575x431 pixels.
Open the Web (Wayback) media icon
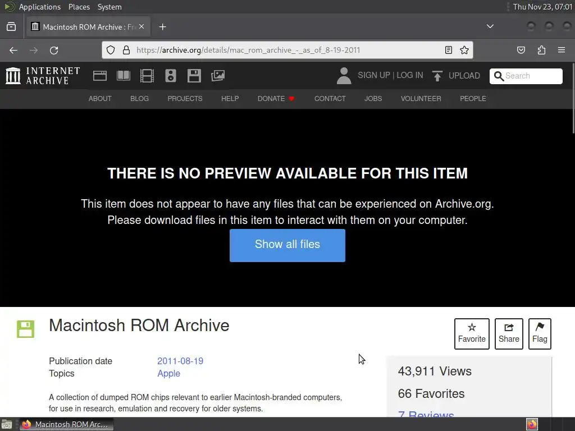pyautogui.click(x=100, y=76)
